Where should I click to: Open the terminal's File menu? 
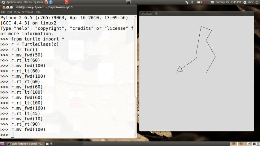[3, 12]
